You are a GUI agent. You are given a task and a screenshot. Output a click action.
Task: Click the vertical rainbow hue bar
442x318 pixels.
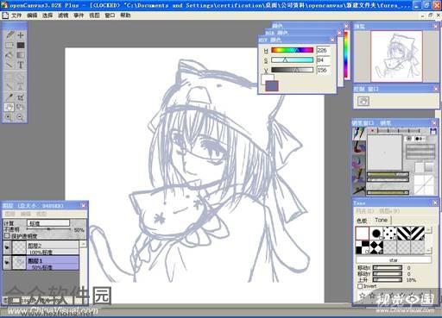click(x=346, y=54)
